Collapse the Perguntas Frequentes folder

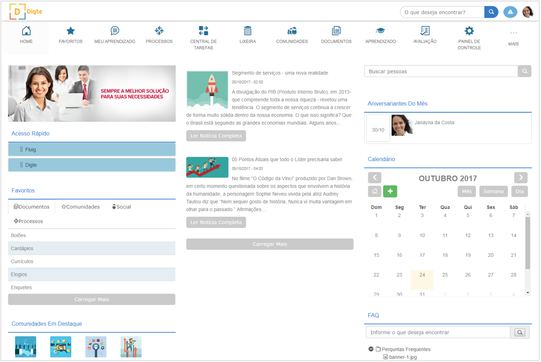pyautogui.click(x=371, y=349)
